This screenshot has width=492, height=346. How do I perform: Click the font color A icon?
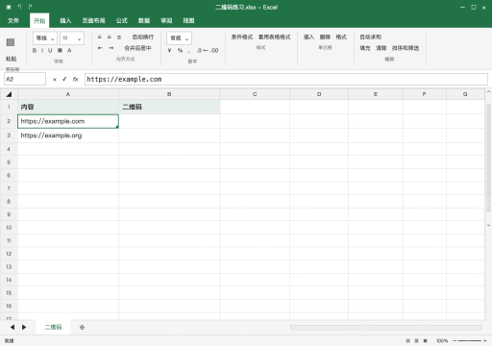tap(69, 50)
